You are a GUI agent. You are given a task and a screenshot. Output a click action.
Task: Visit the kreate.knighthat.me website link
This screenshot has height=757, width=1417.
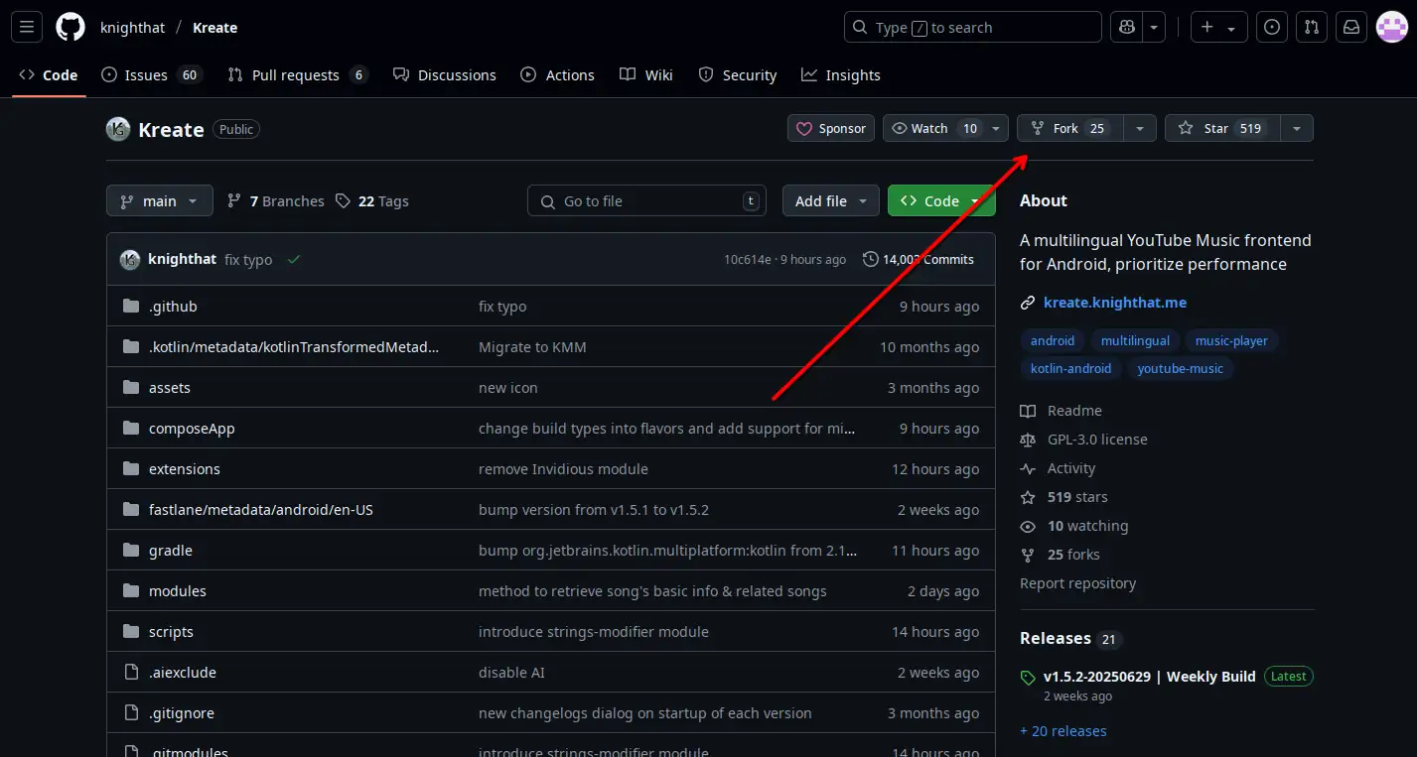point(1115,303)
